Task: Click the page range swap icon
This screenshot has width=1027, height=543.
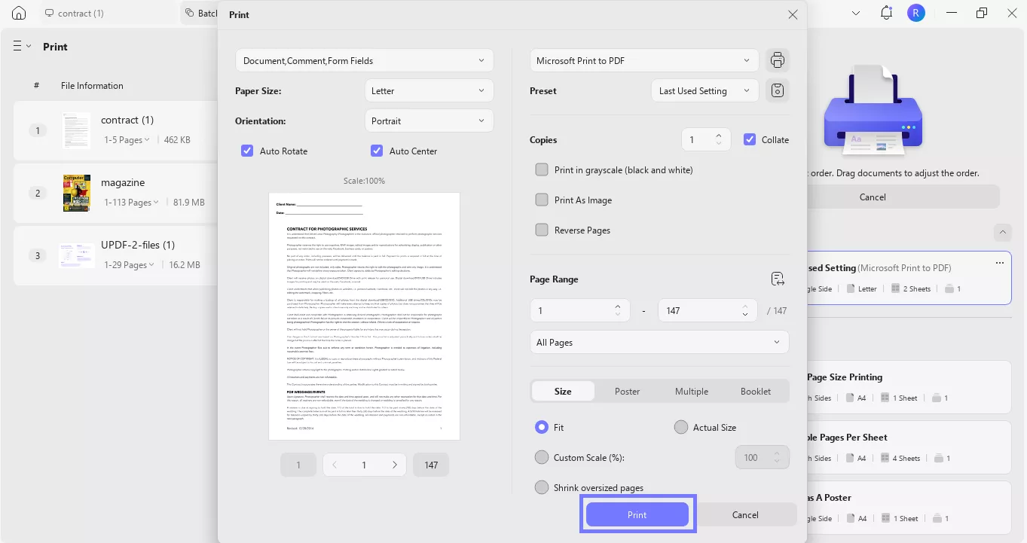Action: pos(778,279)
